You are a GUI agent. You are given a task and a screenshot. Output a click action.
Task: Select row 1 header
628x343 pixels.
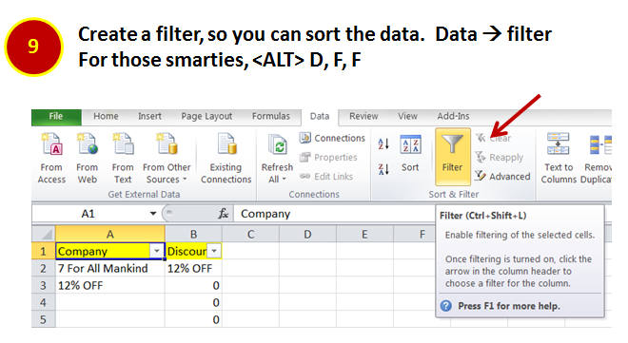coord(43,251)
